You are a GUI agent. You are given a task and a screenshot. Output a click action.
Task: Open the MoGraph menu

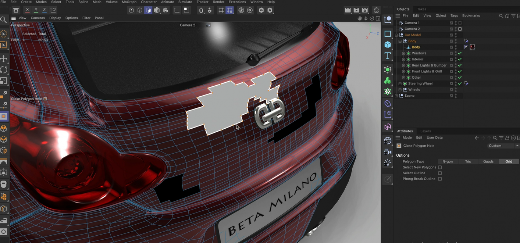tap(129, 2)
